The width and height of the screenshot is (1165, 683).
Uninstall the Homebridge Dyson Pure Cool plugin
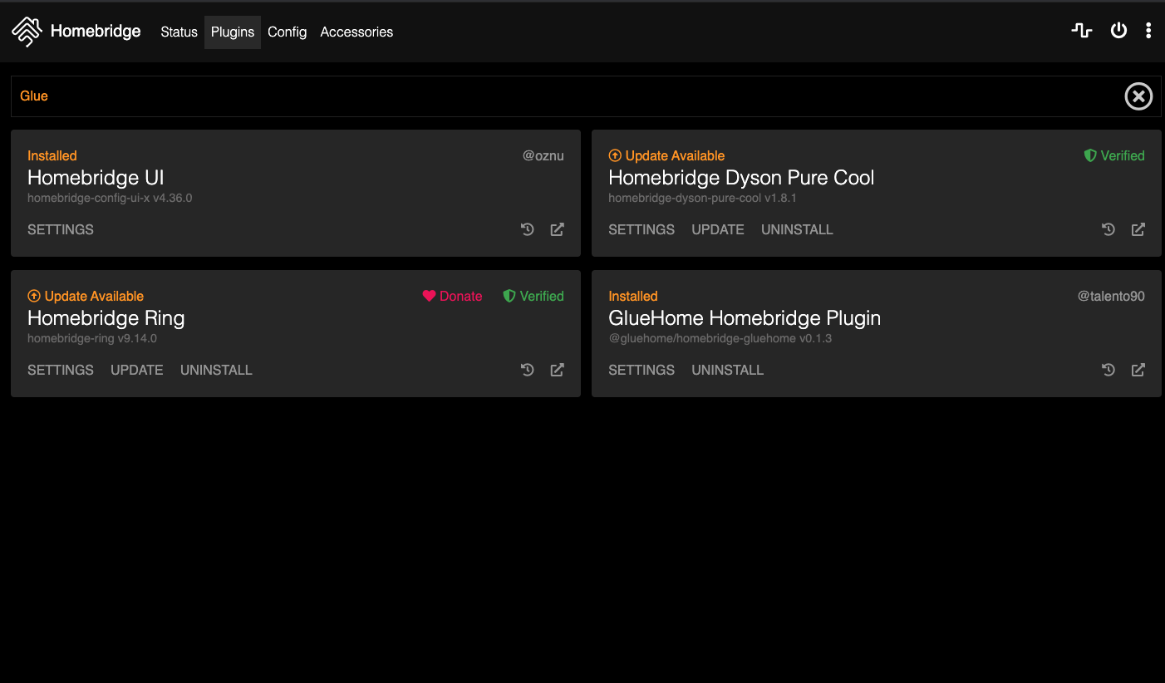pyautogui.click(x=797, y=229)
